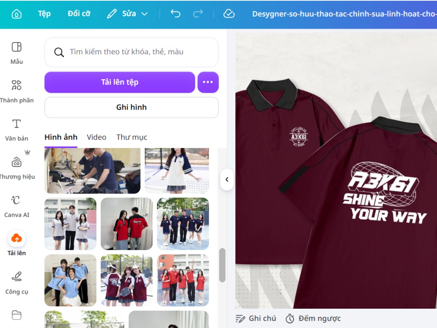Open the Thương hiệu brand panel
The height and width of the screenshot is (328, 437).
tap(16, 168)
